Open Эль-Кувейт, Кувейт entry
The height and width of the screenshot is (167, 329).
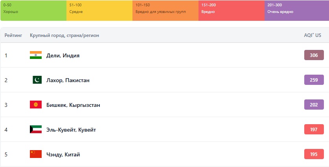click(71, 130)
